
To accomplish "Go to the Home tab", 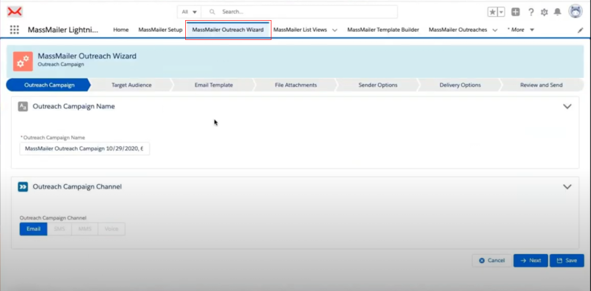I will [121, 30].
